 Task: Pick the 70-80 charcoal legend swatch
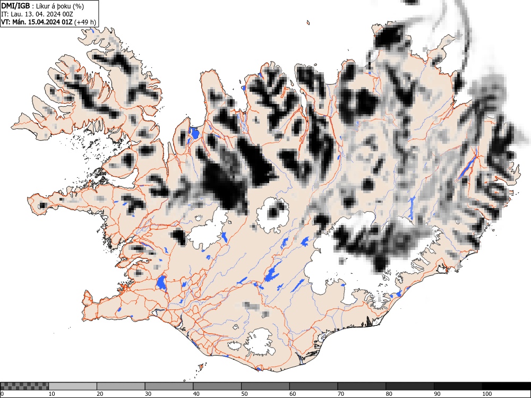362,386
